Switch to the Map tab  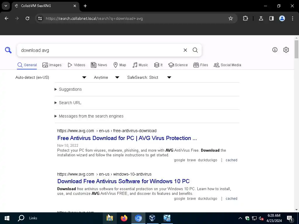[119, 65]
